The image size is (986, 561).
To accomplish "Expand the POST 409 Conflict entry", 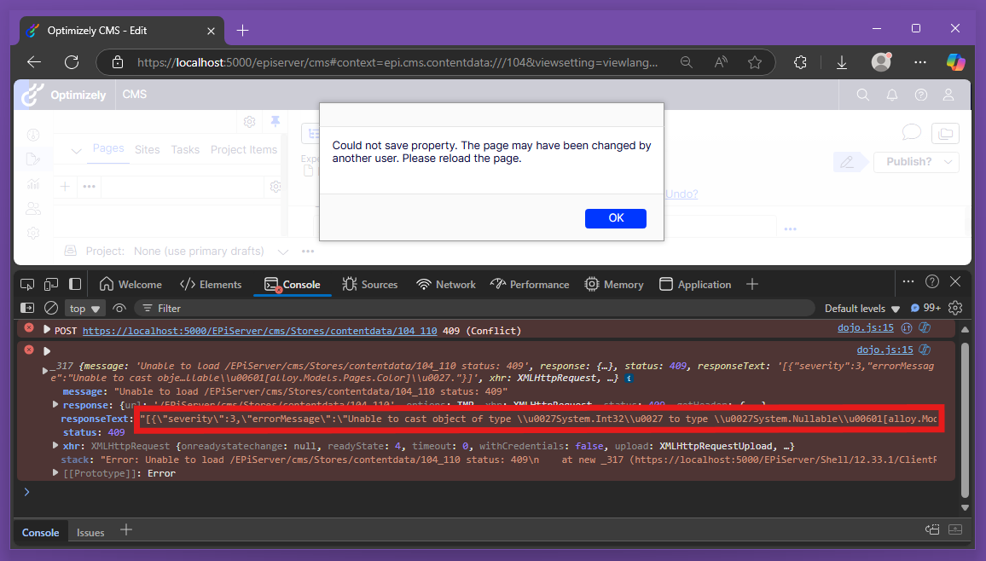I will pos(47,329).
